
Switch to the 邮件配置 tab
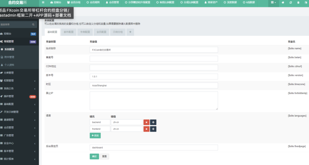[x=69, y=32]
